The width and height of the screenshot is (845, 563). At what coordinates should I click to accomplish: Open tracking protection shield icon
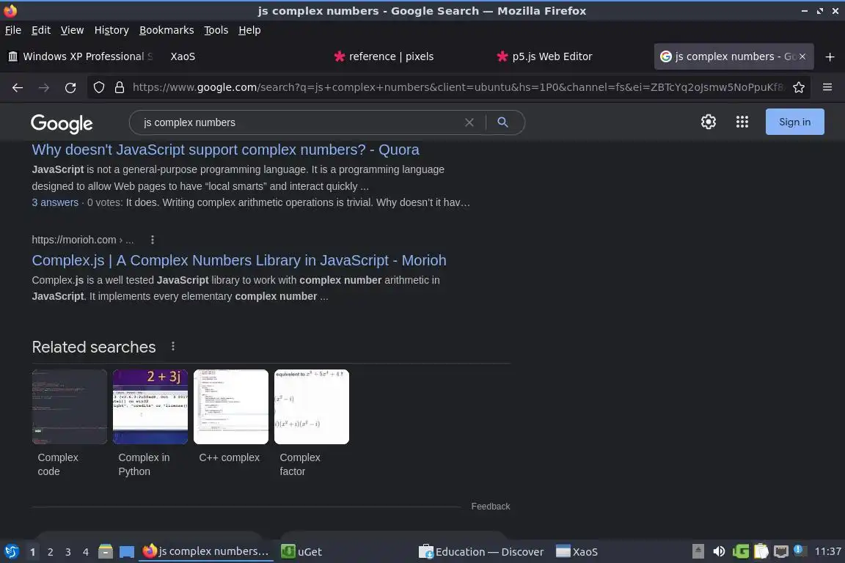point(98,87)
